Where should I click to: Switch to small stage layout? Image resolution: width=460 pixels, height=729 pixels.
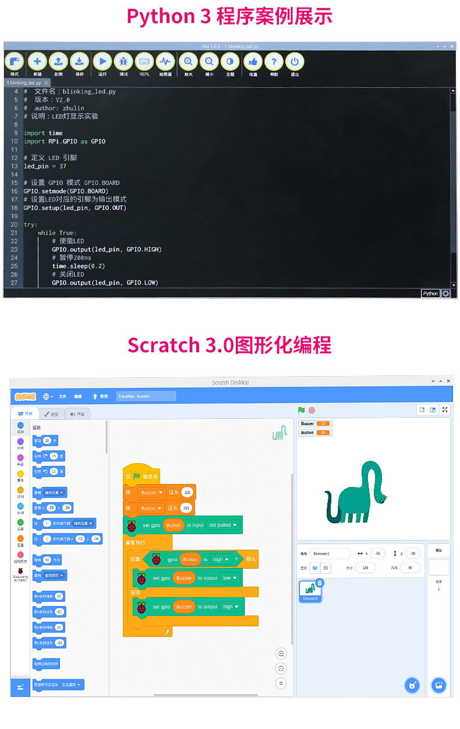pos(422,410)
